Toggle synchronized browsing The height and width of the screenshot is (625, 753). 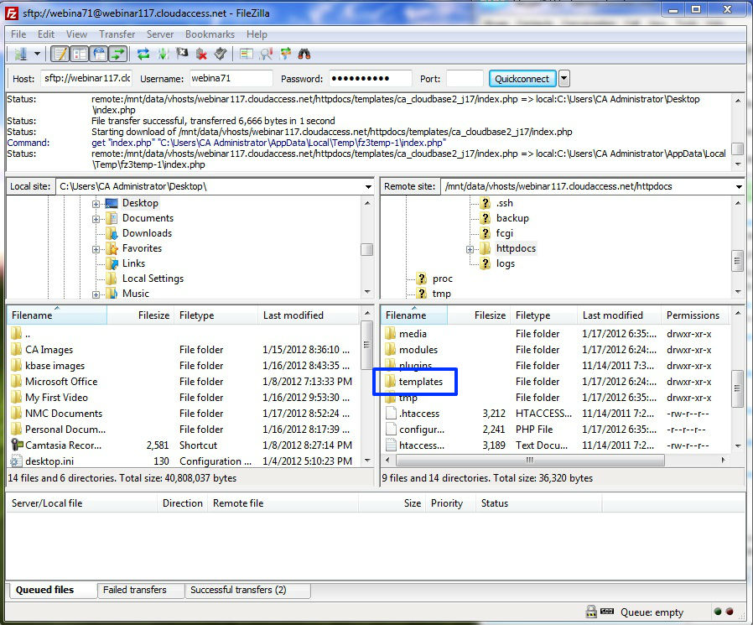[285, 54]
